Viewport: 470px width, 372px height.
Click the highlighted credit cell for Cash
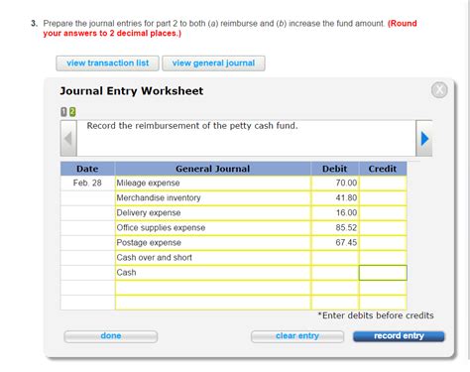tap(383, 273)
